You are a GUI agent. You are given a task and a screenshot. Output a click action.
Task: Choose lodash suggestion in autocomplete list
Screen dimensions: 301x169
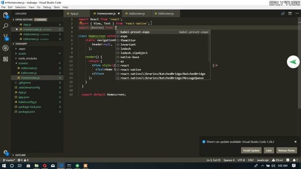click(x=163, y=49)
